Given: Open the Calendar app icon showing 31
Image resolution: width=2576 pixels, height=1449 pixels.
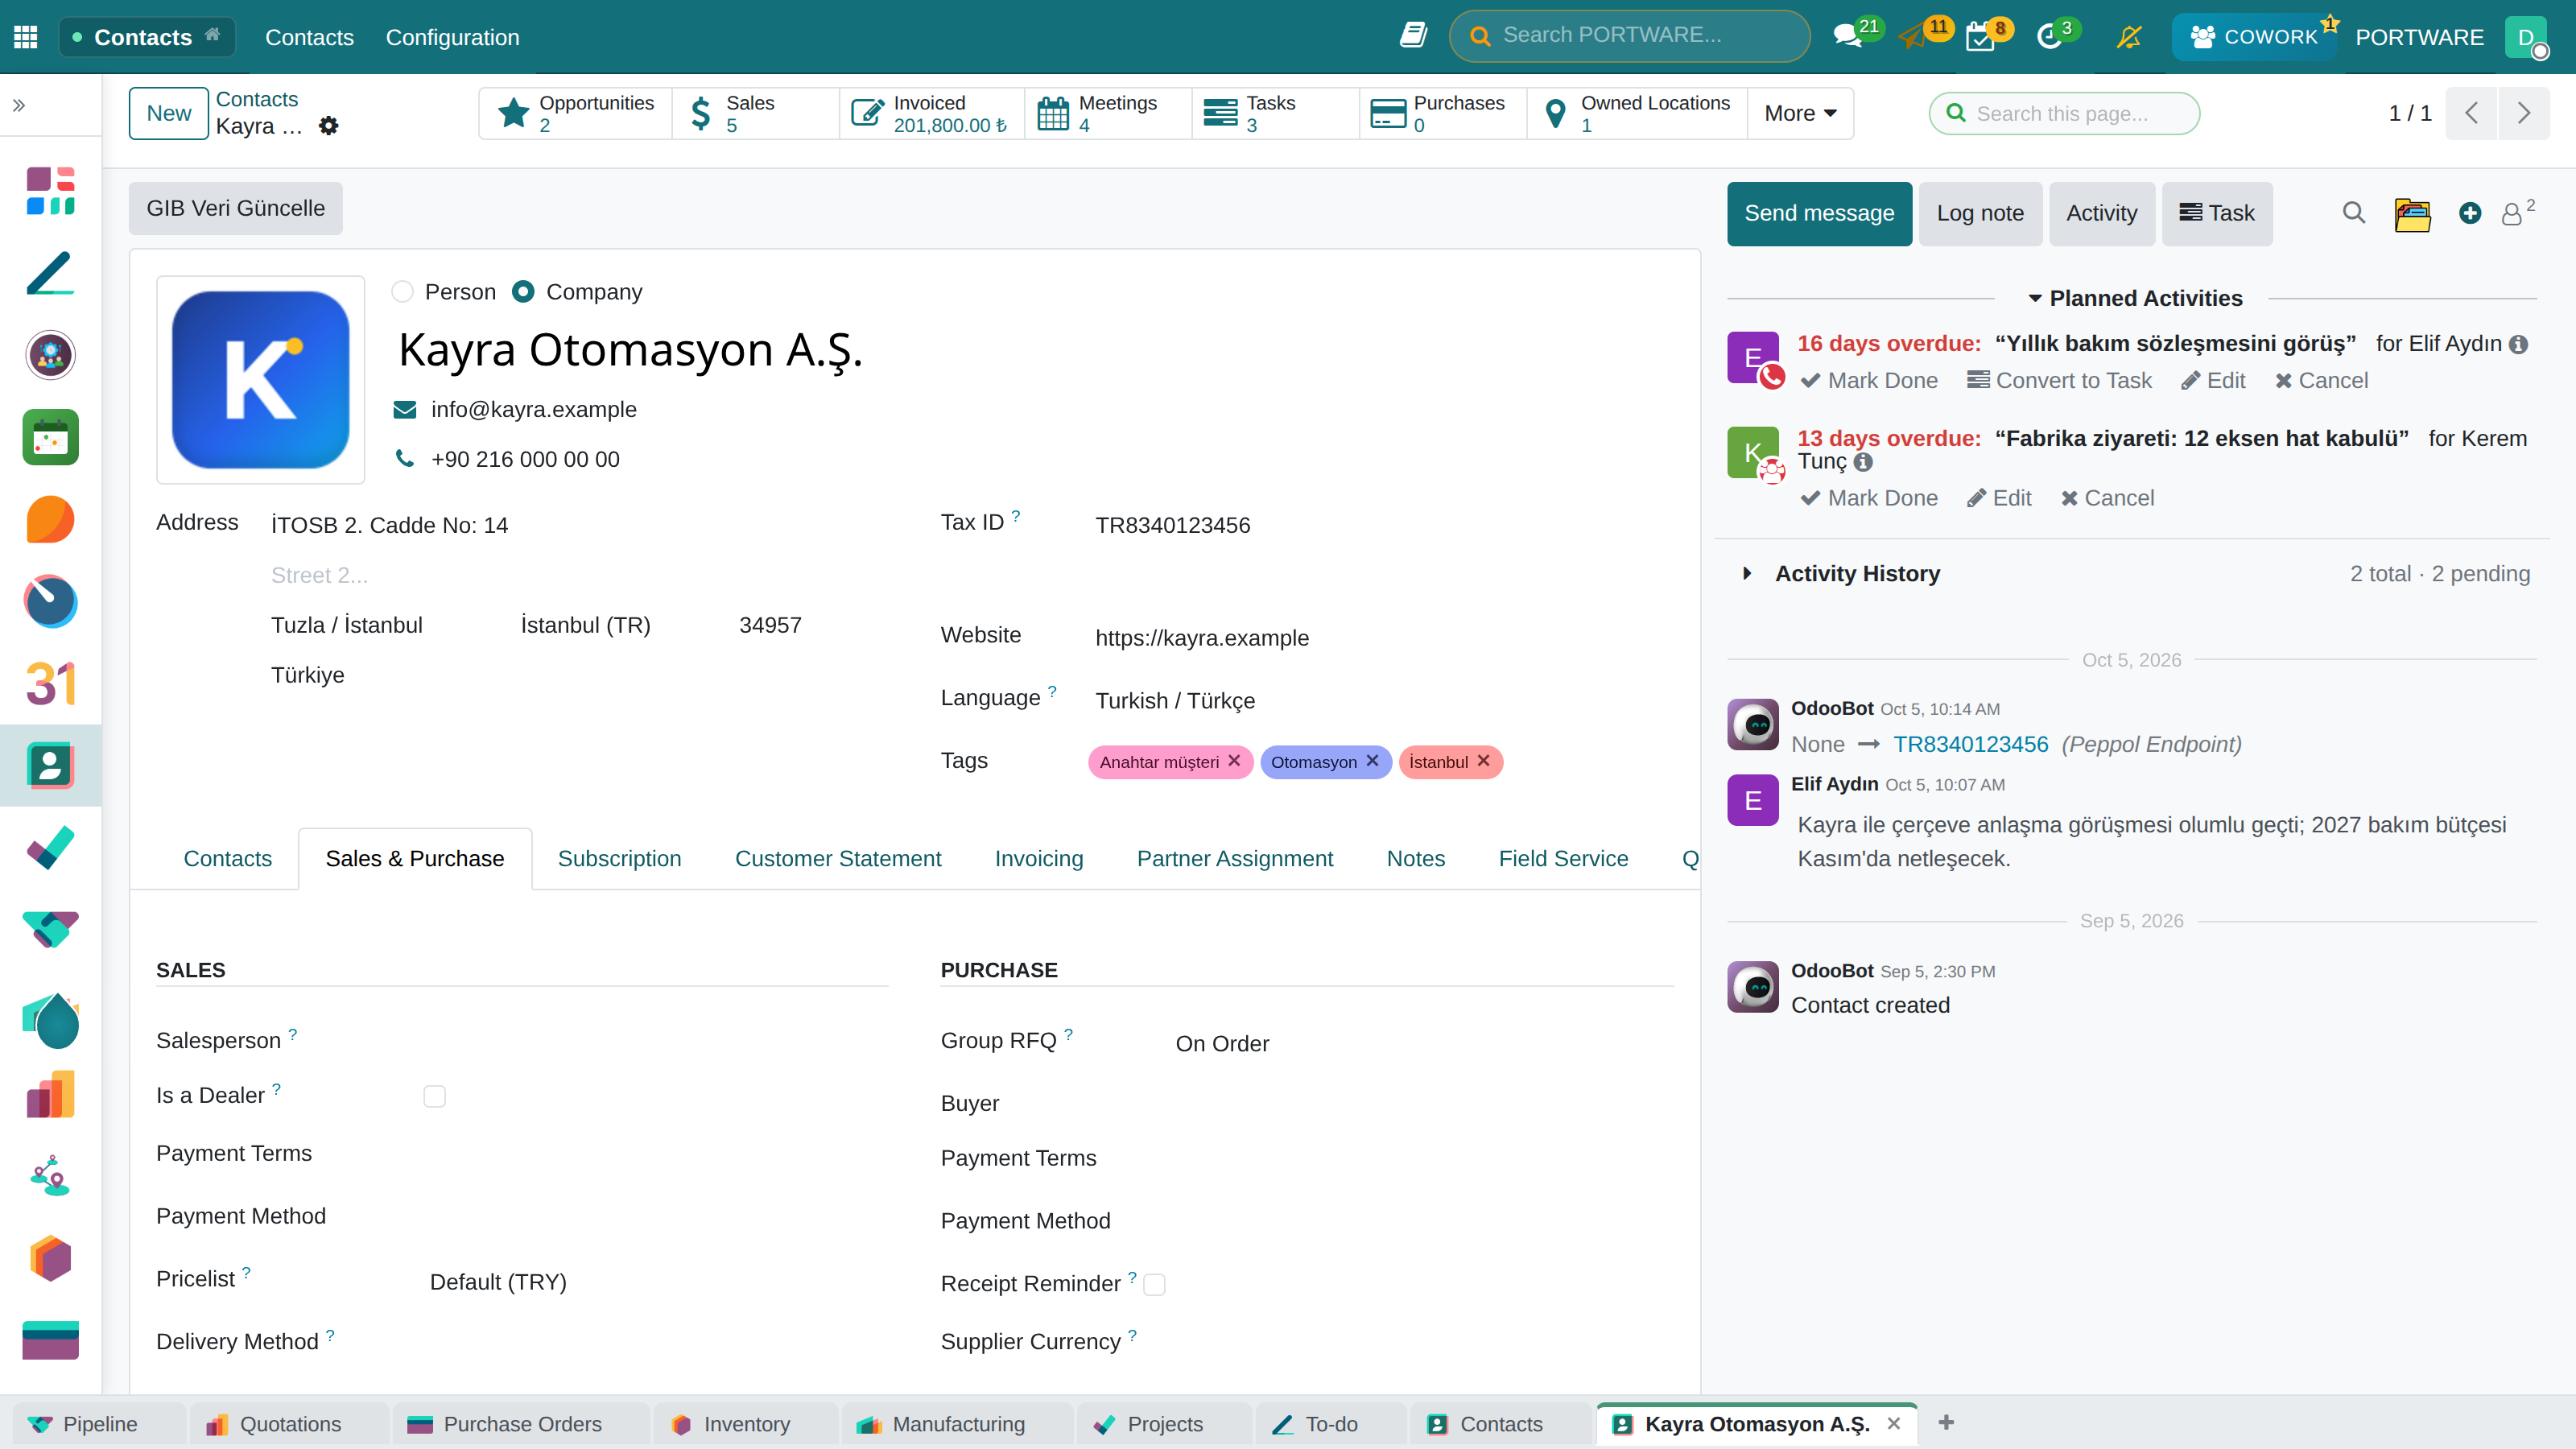Looking at the screenshot, I should pos(50,684).
